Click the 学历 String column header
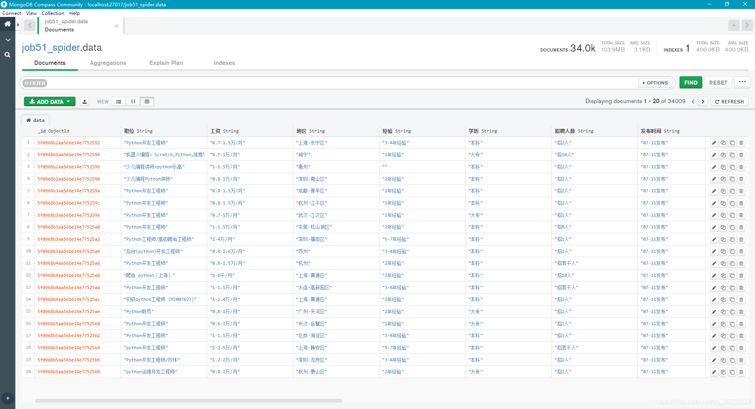The width and height of the screenshot is (755, 409). (x=482, y=131)
